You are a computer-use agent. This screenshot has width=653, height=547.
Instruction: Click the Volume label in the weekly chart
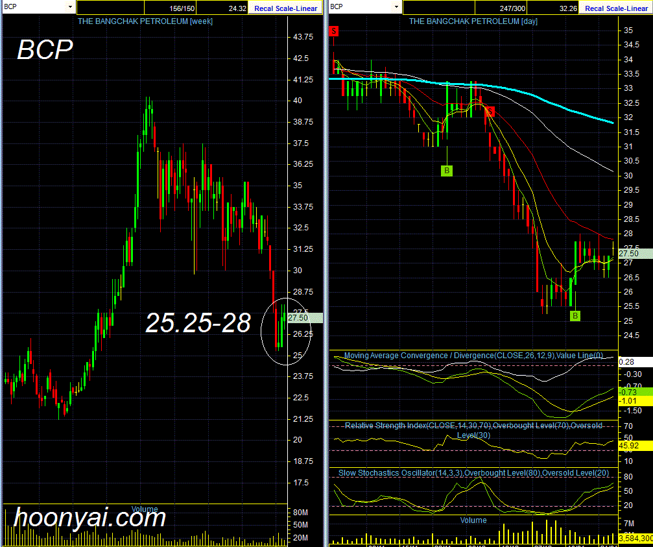pyautogui.click(x=145, y=509)
